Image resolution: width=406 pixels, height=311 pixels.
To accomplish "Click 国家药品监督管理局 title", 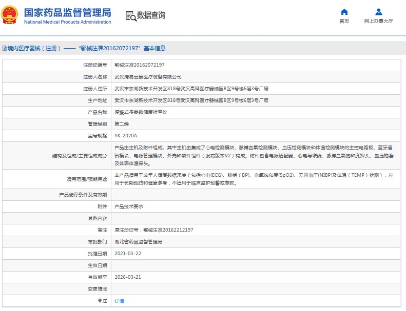I will pyautogui.click(x=67, y=13).
